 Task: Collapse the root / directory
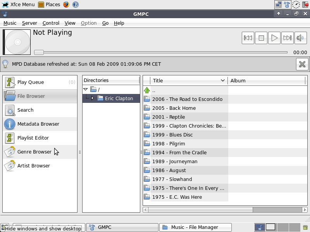[86, 89]
